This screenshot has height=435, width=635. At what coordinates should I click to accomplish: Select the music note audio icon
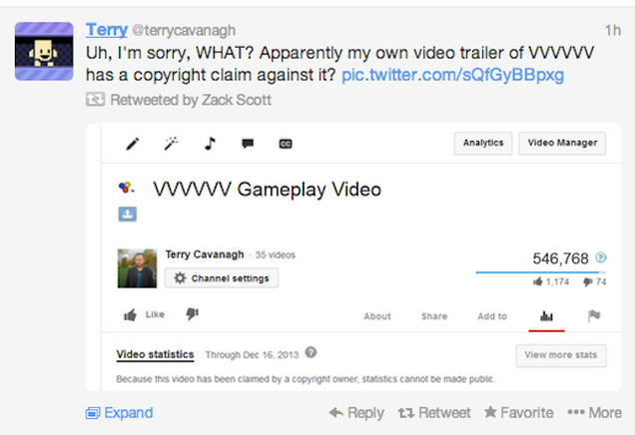click(x=210, y=144)
